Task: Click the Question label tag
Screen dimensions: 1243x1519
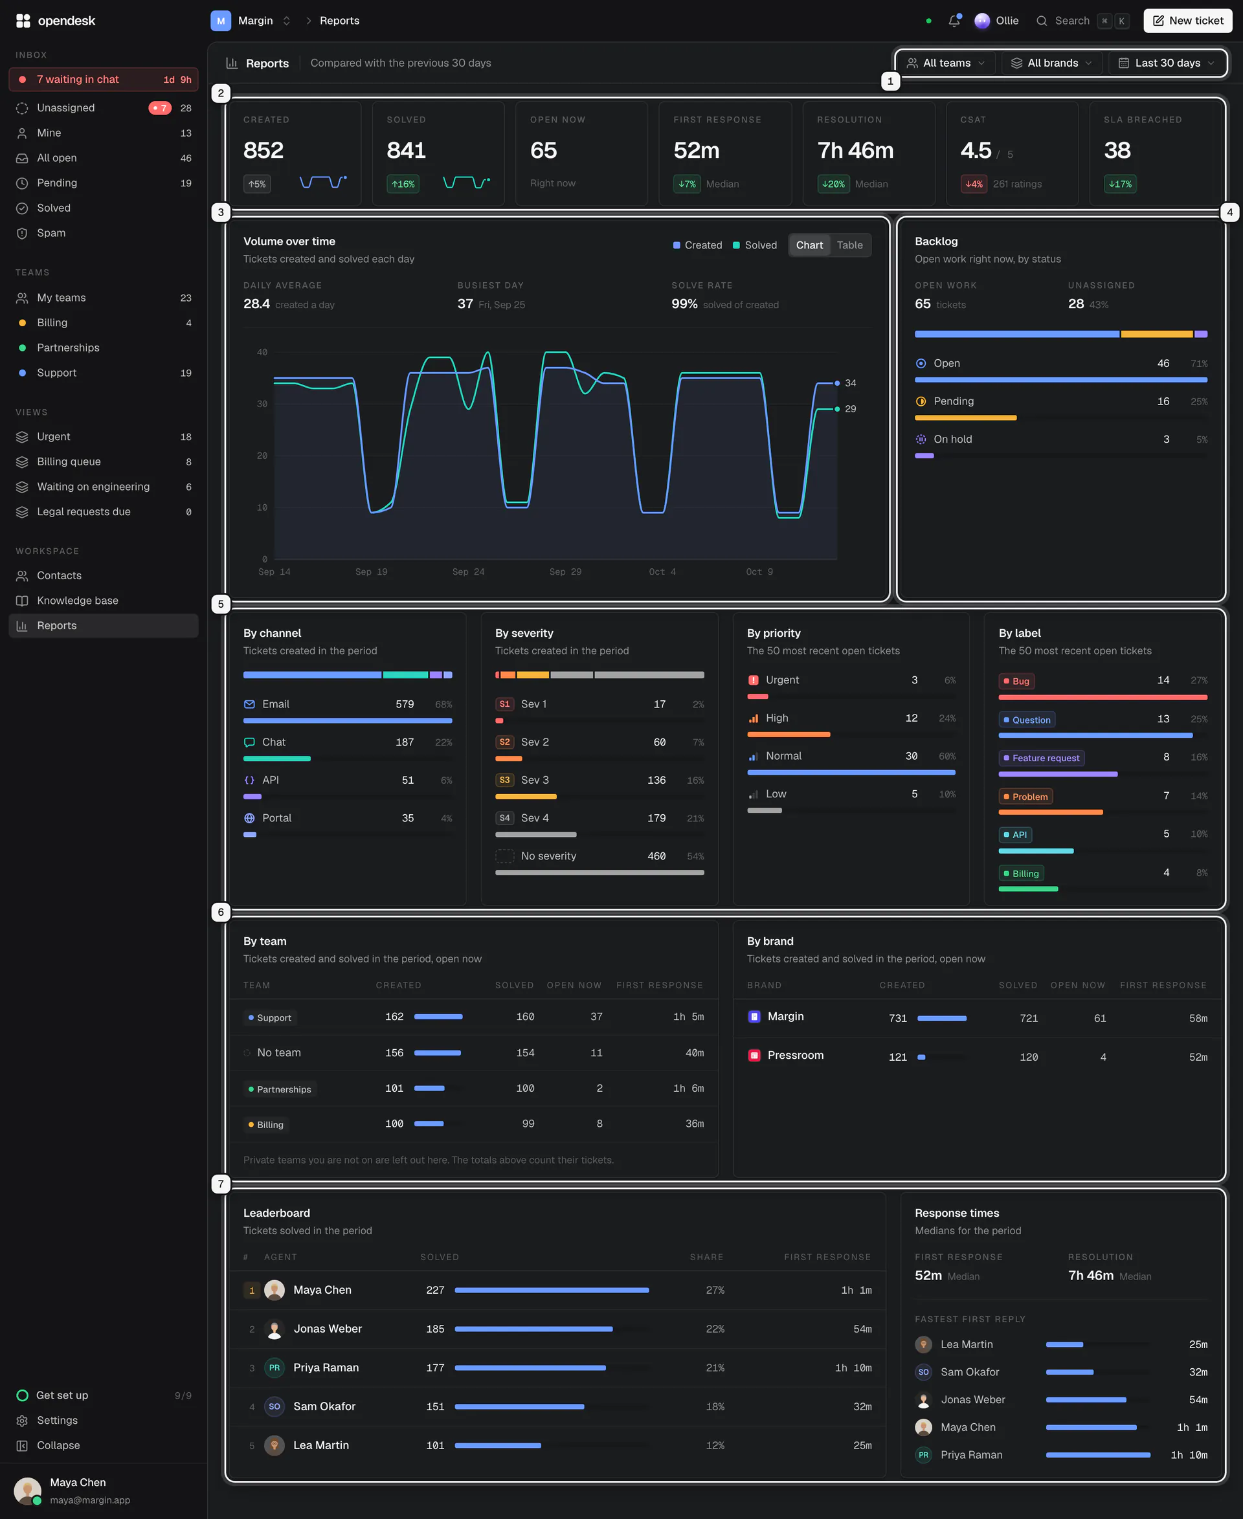Action: click(x=1027, y=720)
